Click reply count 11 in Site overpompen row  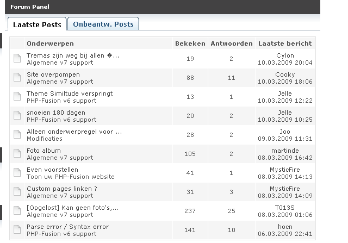[232, 78]
